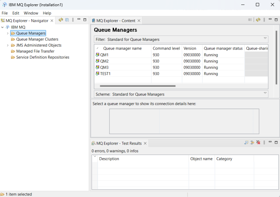Screen dimensions: 280x197
Task: Expand the Queue Managers tree node
Action: coord(7,33)
